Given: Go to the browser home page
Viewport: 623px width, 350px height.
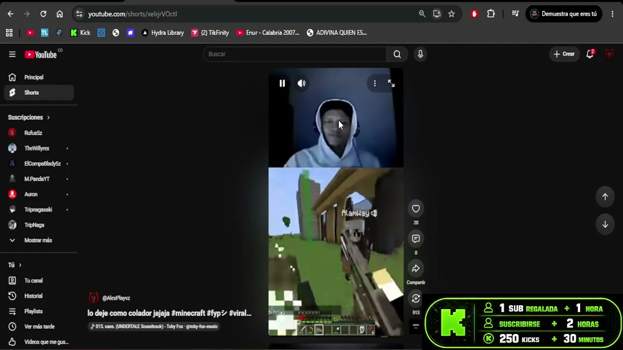Looking at the screenshot, I should tap(59, 14).
